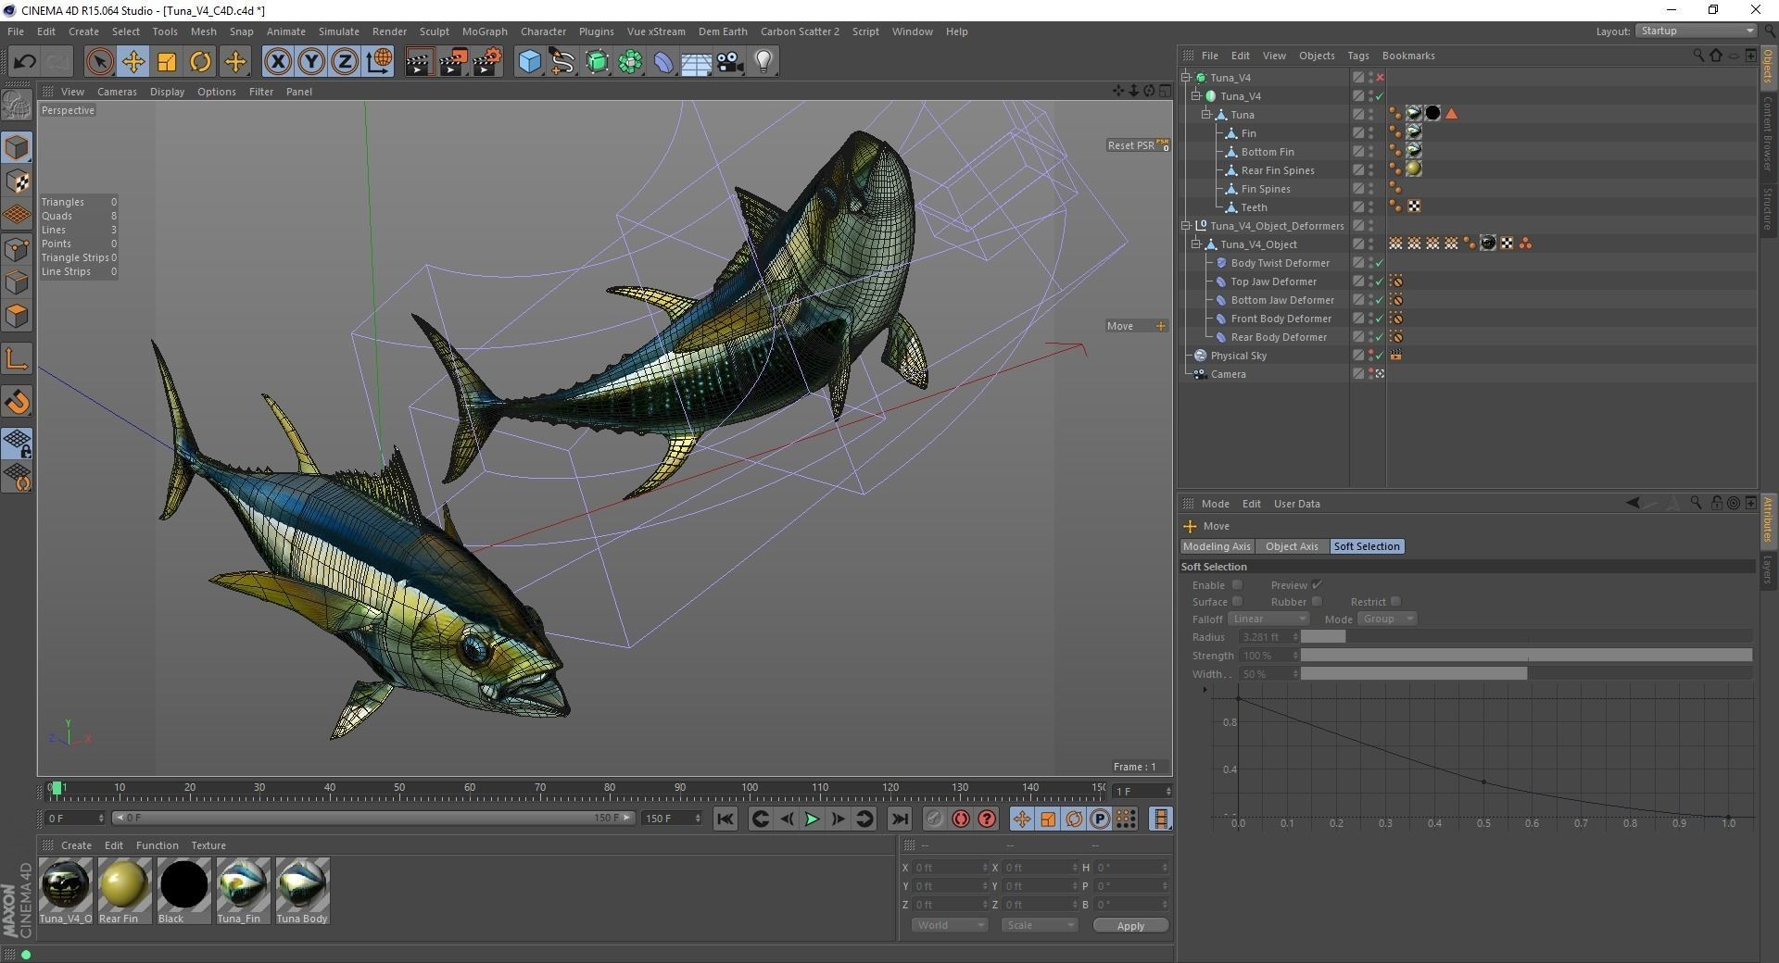1779x963 pixels.
Task: Toggle Z axis lock
Action: tap(345, 62)
